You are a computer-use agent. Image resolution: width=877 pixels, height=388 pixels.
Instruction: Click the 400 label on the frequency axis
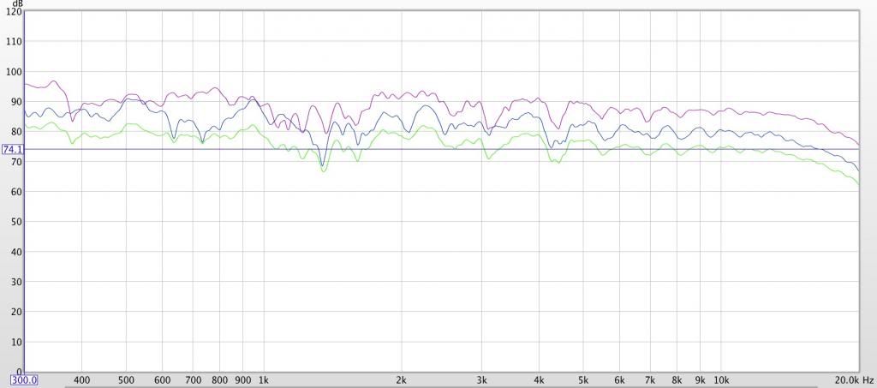(81, 380)
